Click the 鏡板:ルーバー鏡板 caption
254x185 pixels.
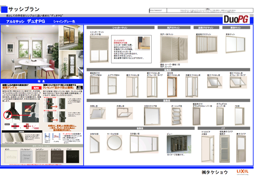pos(170,64)
